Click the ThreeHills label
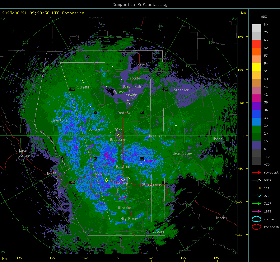 pyautogui.click(x=156, y=136)
